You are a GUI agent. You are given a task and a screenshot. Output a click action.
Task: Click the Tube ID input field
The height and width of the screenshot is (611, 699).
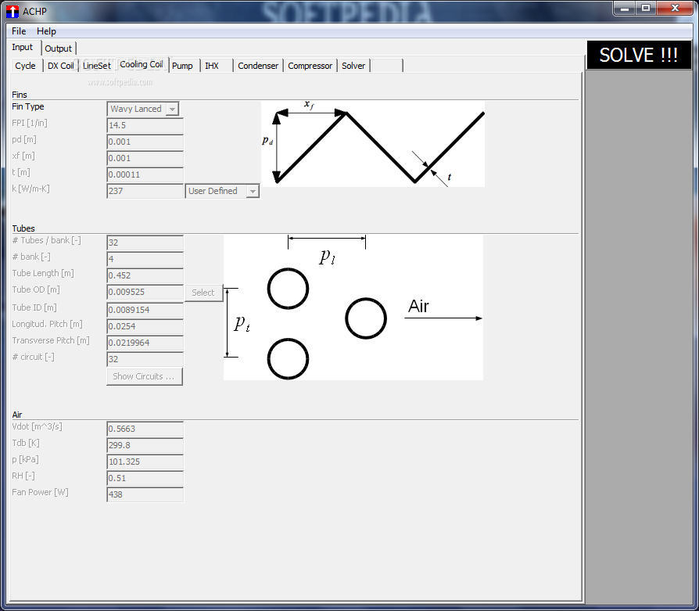coord(145,311)
